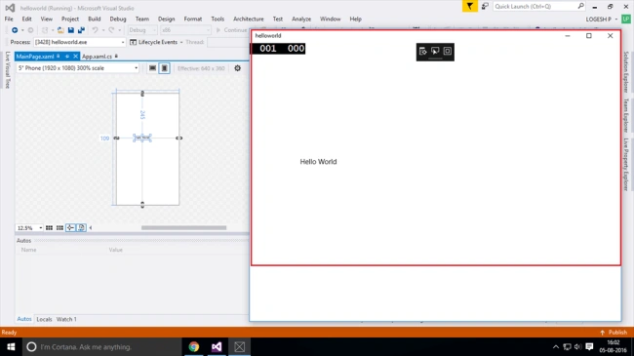This screenshot has height=356, width=634.
Task: Switch to the Watch 1 tab
Action: pos(66,319)
